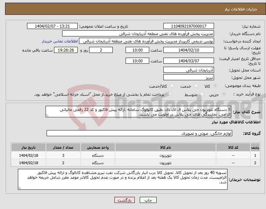Click the price validity time 10:00 field

(x=137, y=61)
